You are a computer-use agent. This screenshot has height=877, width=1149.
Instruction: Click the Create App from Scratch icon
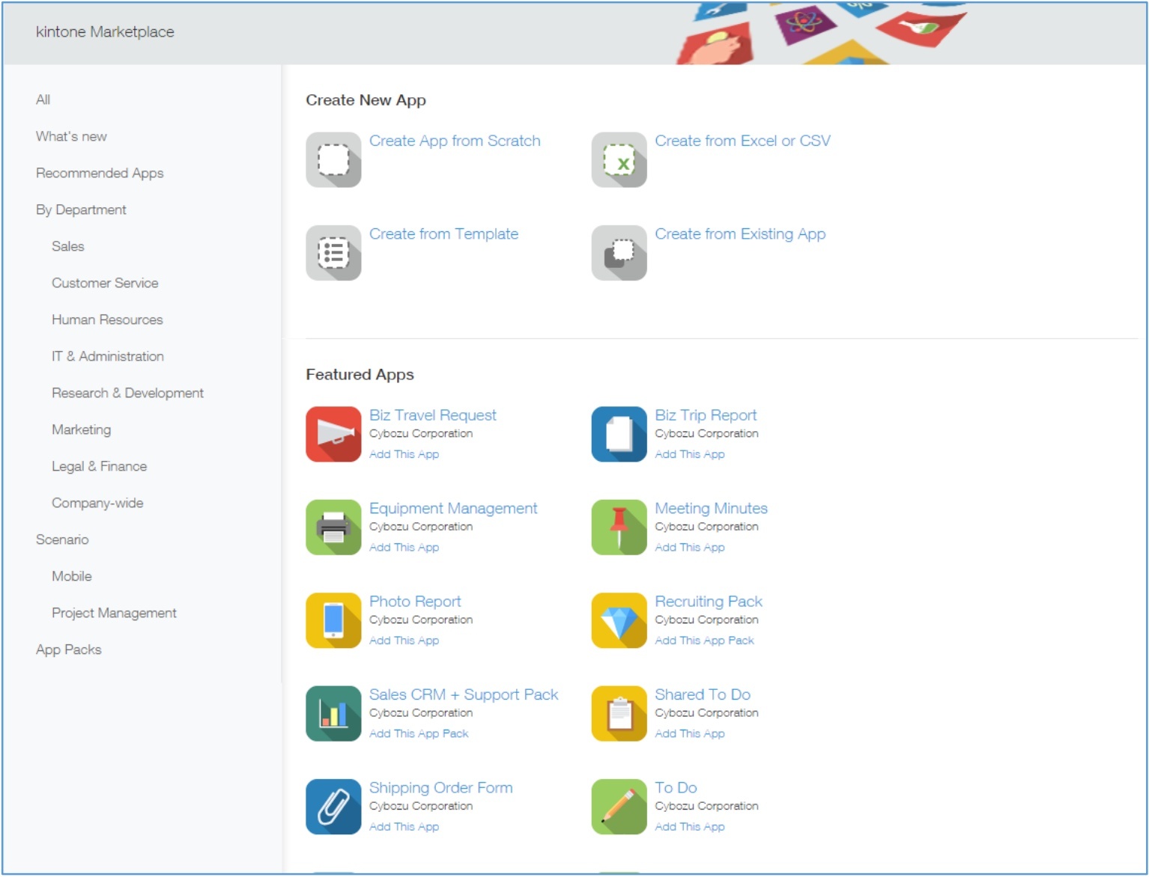point(333,159)
